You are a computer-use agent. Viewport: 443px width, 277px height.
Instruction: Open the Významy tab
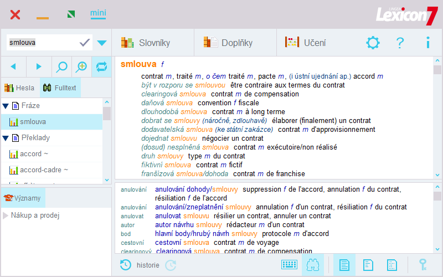point(23,198)
